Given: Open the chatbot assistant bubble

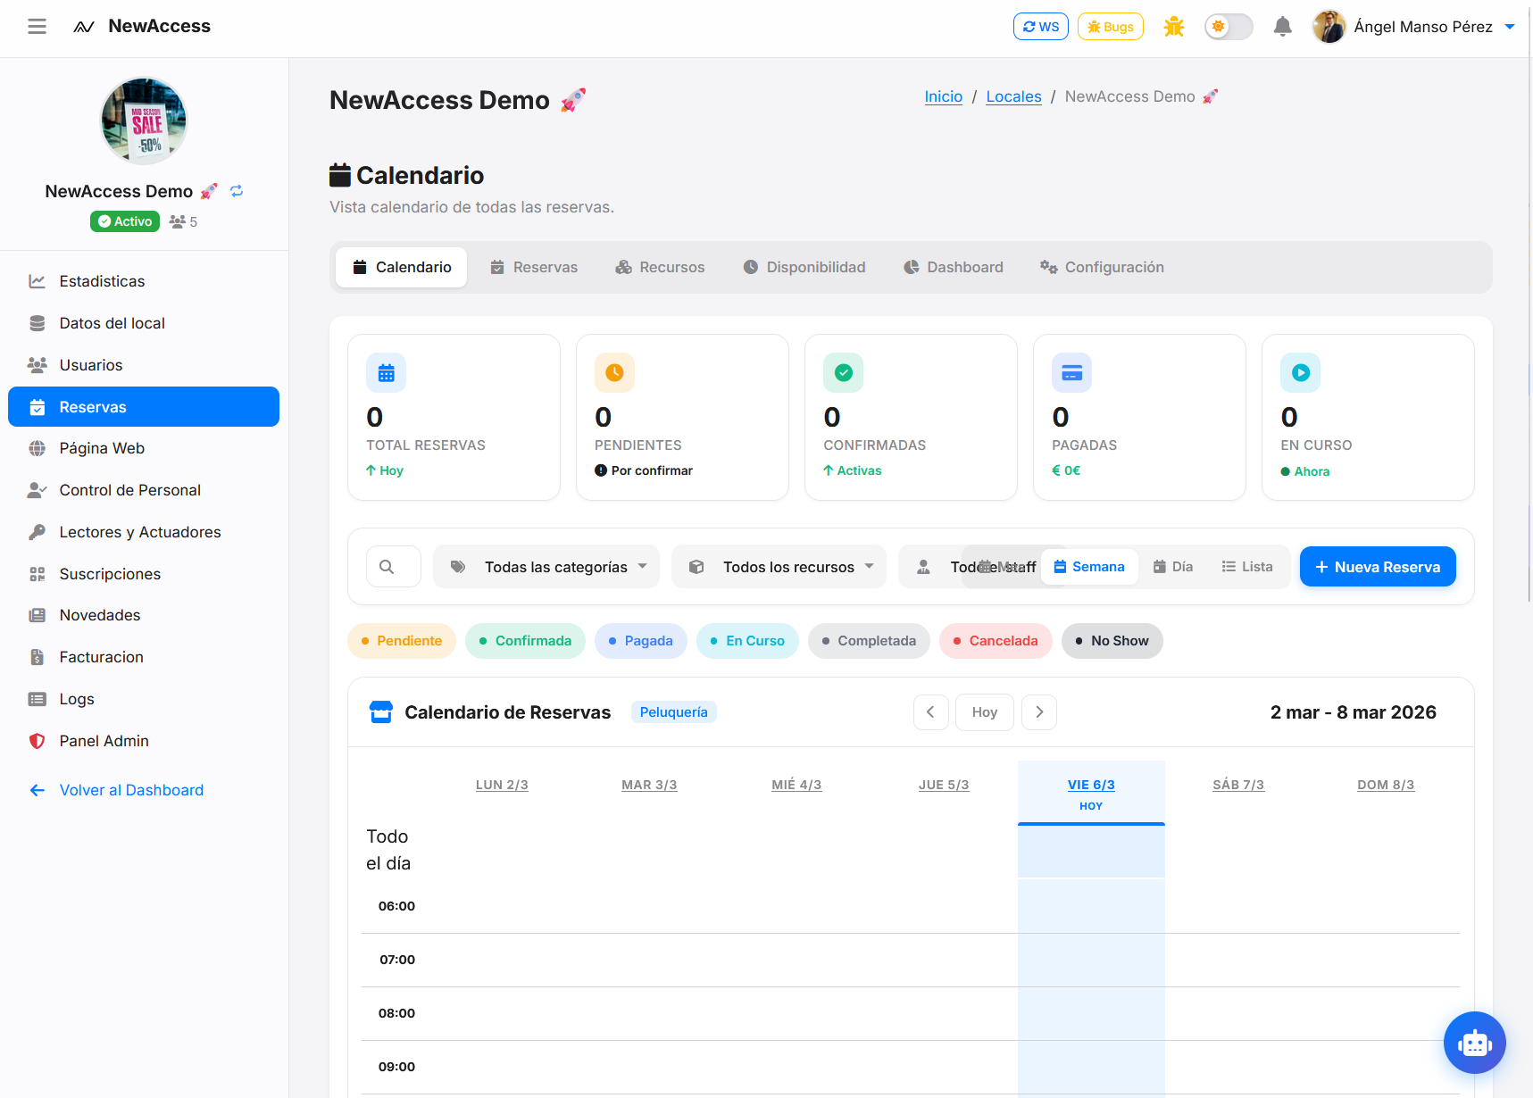Looking at the screenshot, I should click(x=1474, y=1042).
